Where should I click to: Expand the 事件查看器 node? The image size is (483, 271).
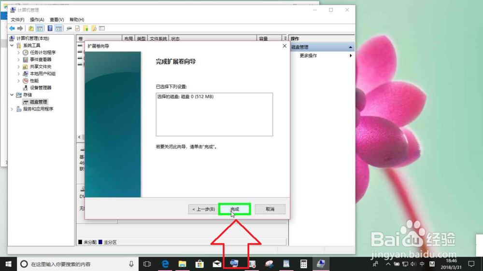coord(18,60)
